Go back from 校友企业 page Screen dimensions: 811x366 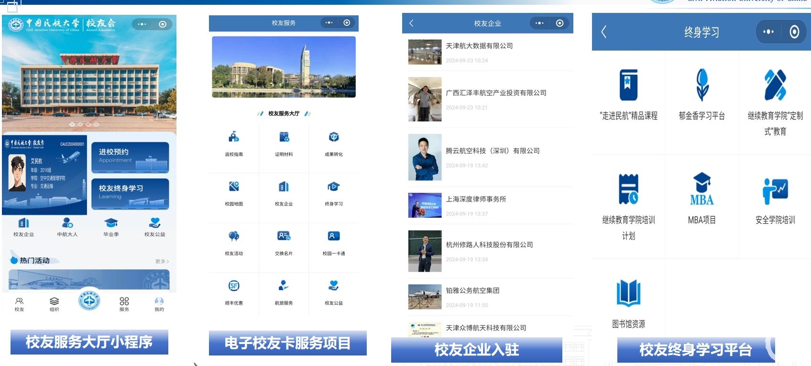pos(411,23)
